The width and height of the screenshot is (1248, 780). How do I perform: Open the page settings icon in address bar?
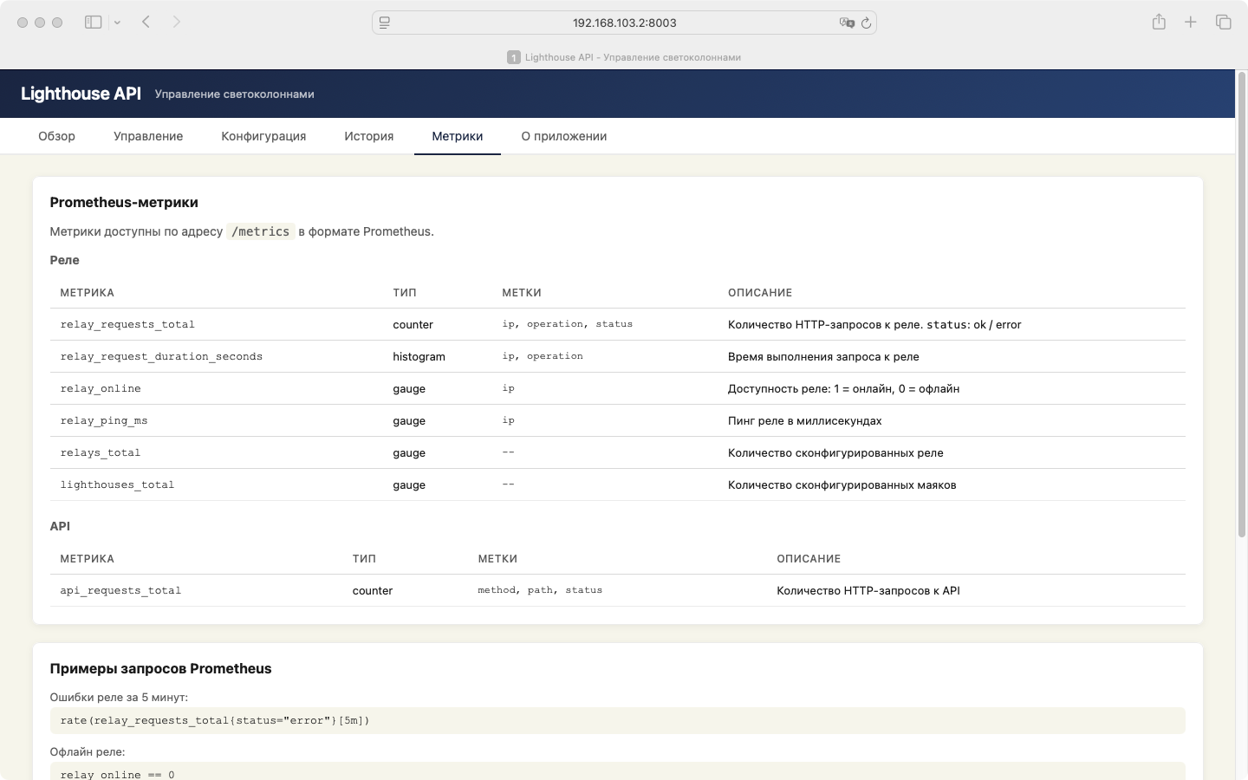[385, 23]
